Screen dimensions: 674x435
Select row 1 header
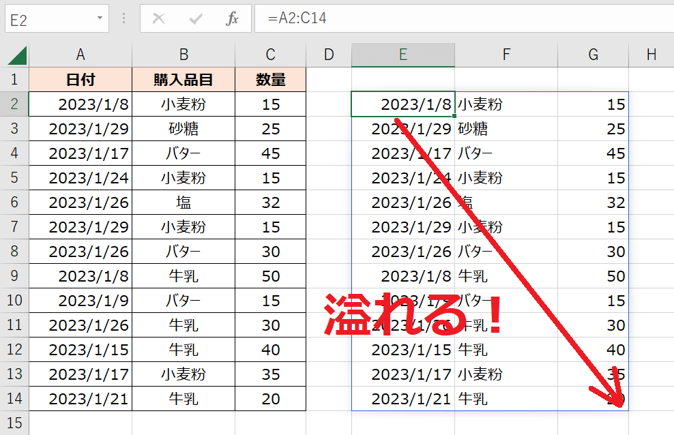pos(14,80)
